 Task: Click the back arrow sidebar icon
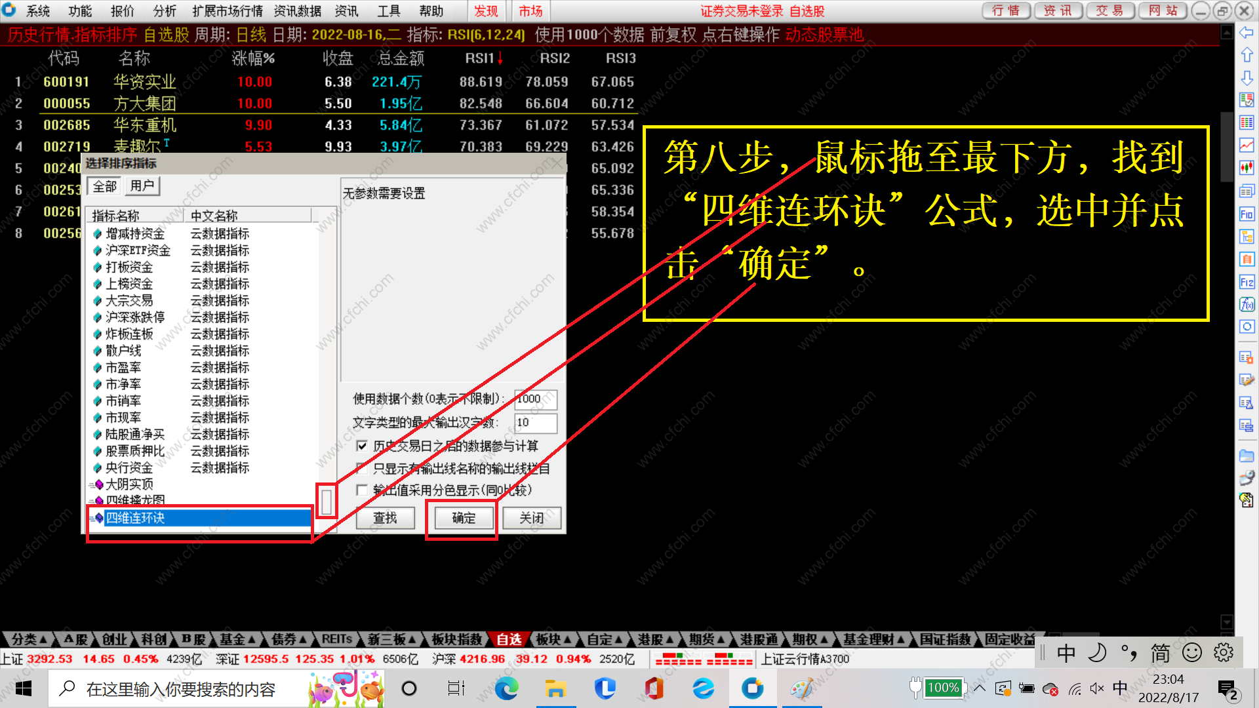(x=1247, y=32)
